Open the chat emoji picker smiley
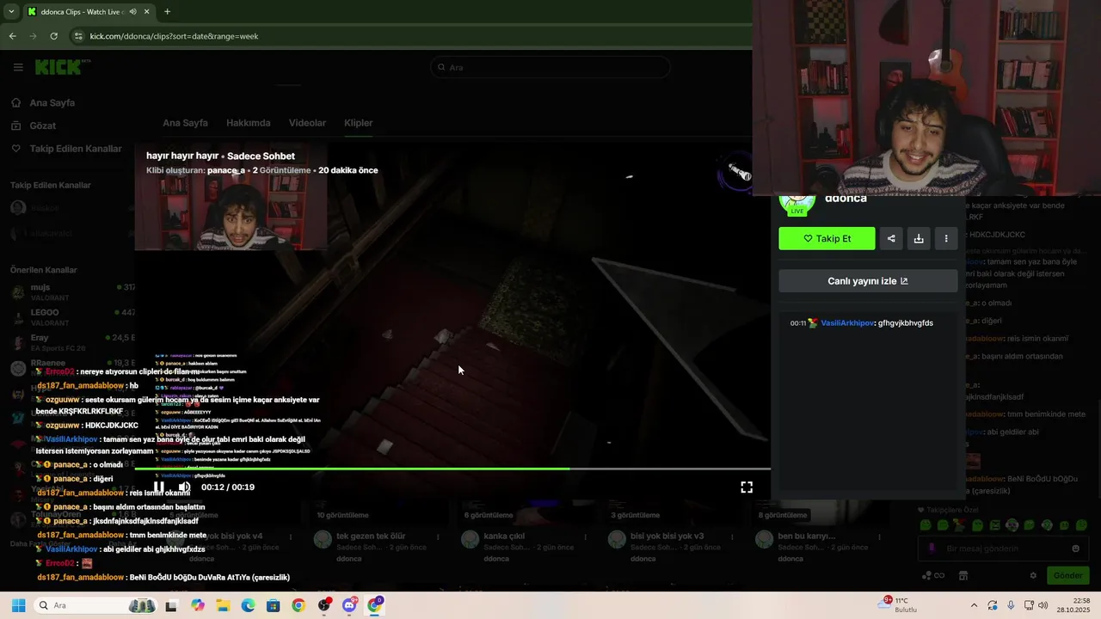This screenshot has height=619, width=1101. [1075, 549]
